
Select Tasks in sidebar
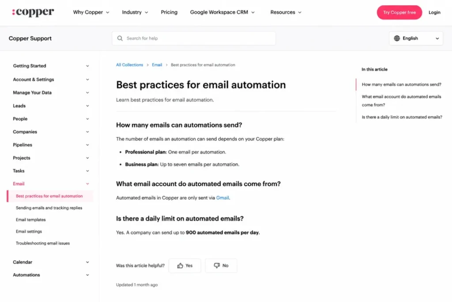click(19, 171)
